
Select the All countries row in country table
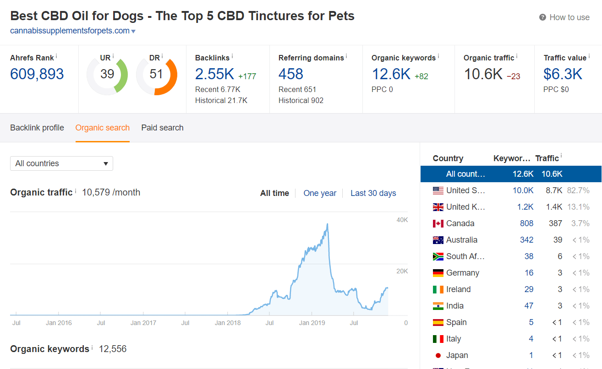coord(511,174)
